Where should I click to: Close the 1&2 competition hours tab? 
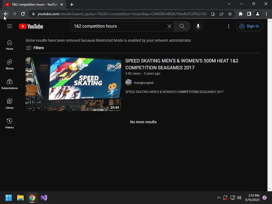pos(62,5)
